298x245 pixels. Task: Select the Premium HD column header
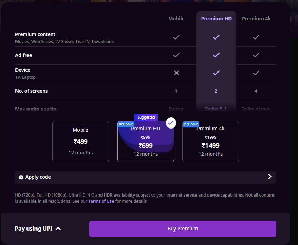pos(216,19)
